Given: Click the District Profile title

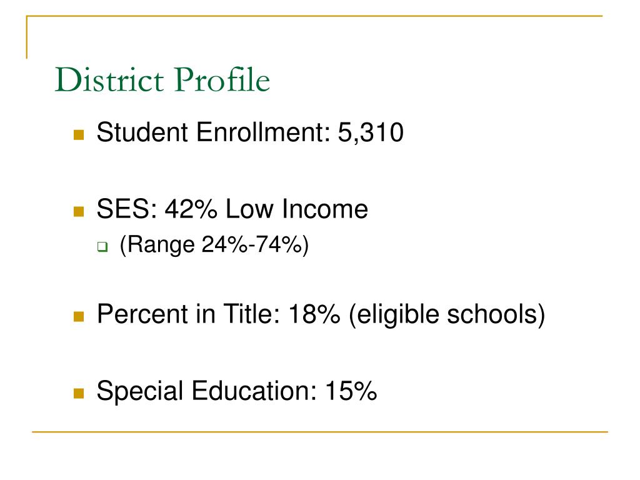Looking at the screenshot, I should pyautogui.click(x=162, y=79).
